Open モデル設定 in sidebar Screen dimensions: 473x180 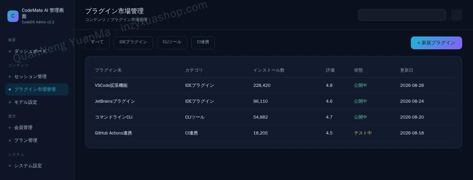coord(37,102)
